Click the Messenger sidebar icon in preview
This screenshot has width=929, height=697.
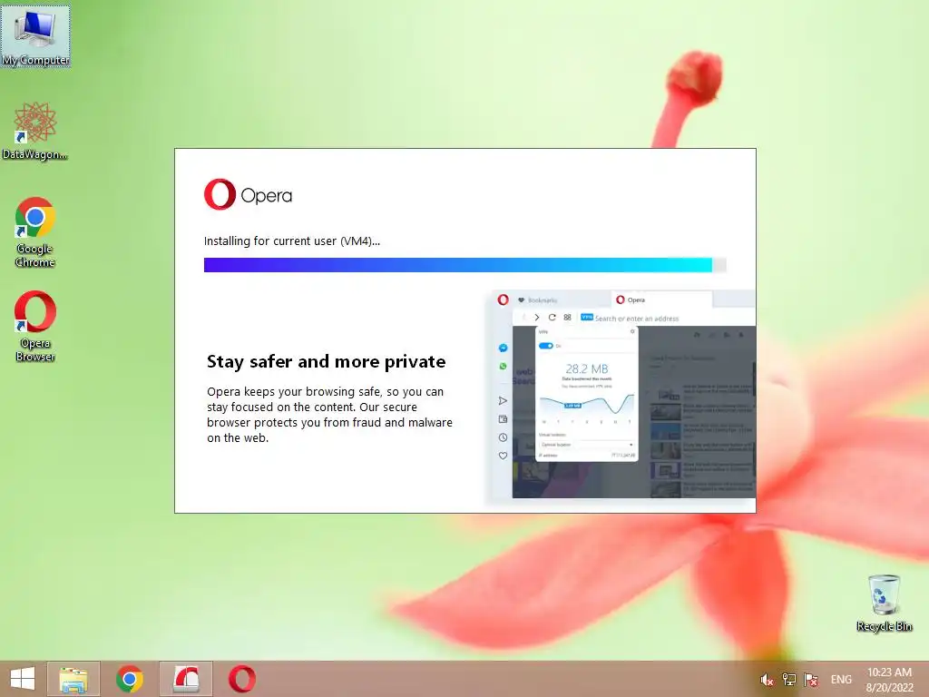(503, 348)
